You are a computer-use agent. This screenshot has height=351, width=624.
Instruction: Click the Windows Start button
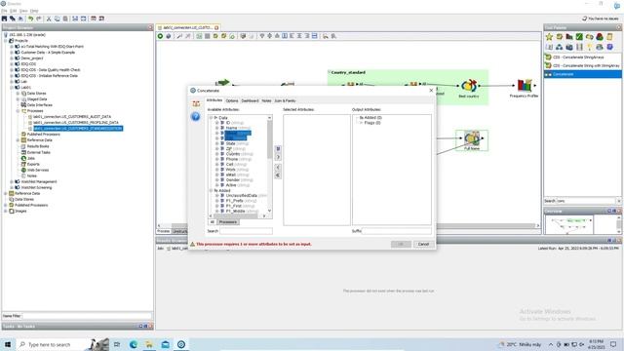point(8,344)
